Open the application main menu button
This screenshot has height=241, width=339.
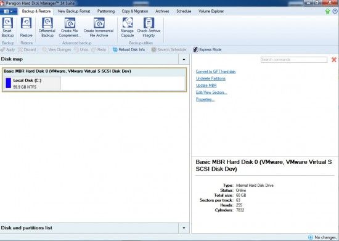click(8, 12)
